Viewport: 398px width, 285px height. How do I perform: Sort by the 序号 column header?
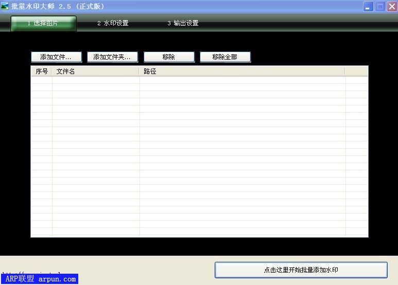[x=41, y=72]
